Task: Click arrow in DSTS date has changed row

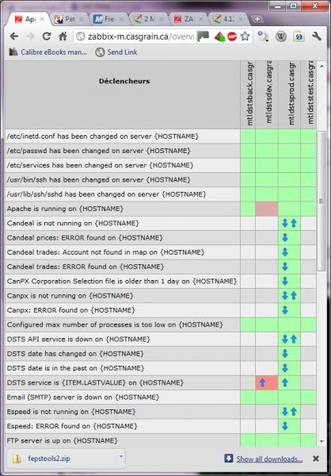Action: 284,353
